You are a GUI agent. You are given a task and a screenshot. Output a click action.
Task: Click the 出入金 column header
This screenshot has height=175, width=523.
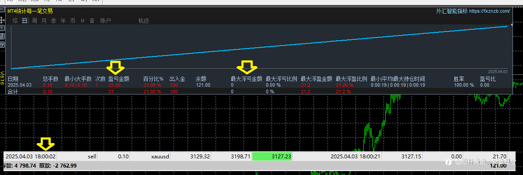click(x=177, y=79)
